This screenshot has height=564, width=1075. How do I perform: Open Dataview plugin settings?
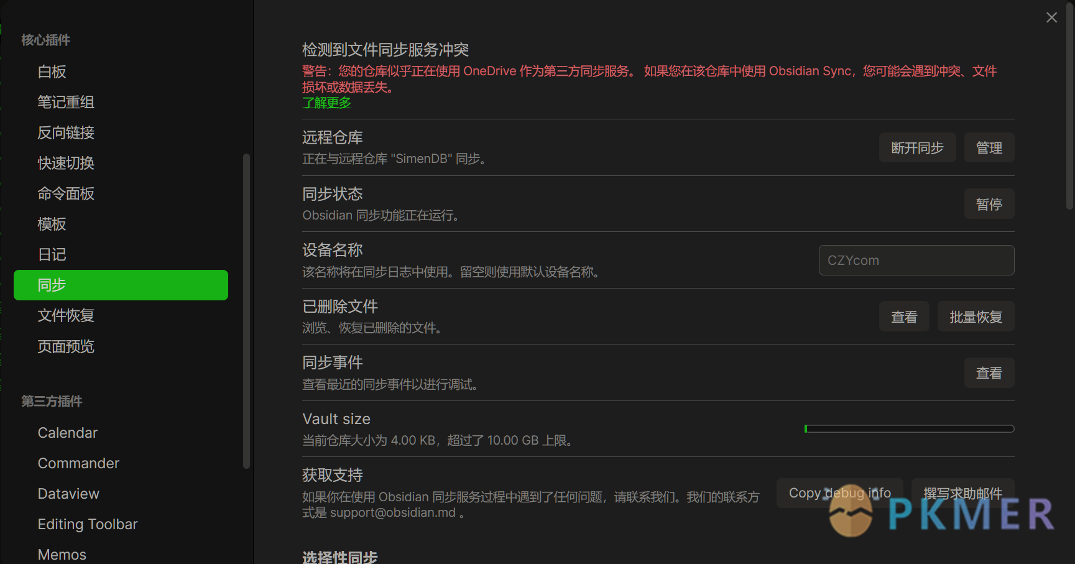click(121, 494)
